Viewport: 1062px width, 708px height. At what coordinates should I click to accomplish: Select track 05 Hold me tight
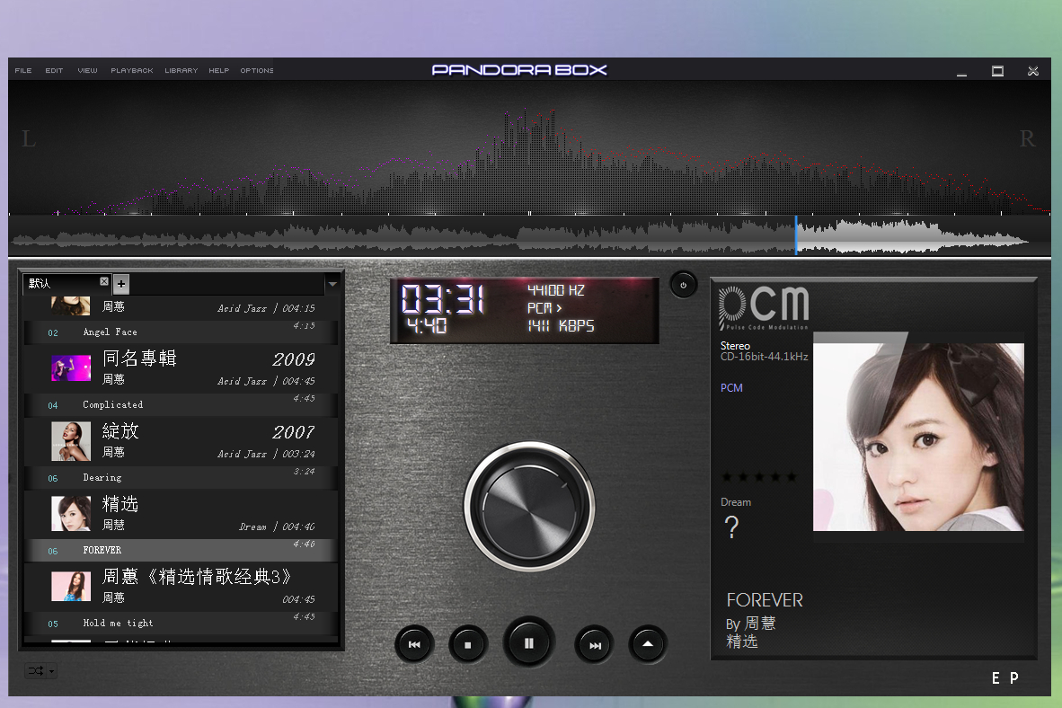[x=181, y=623]
